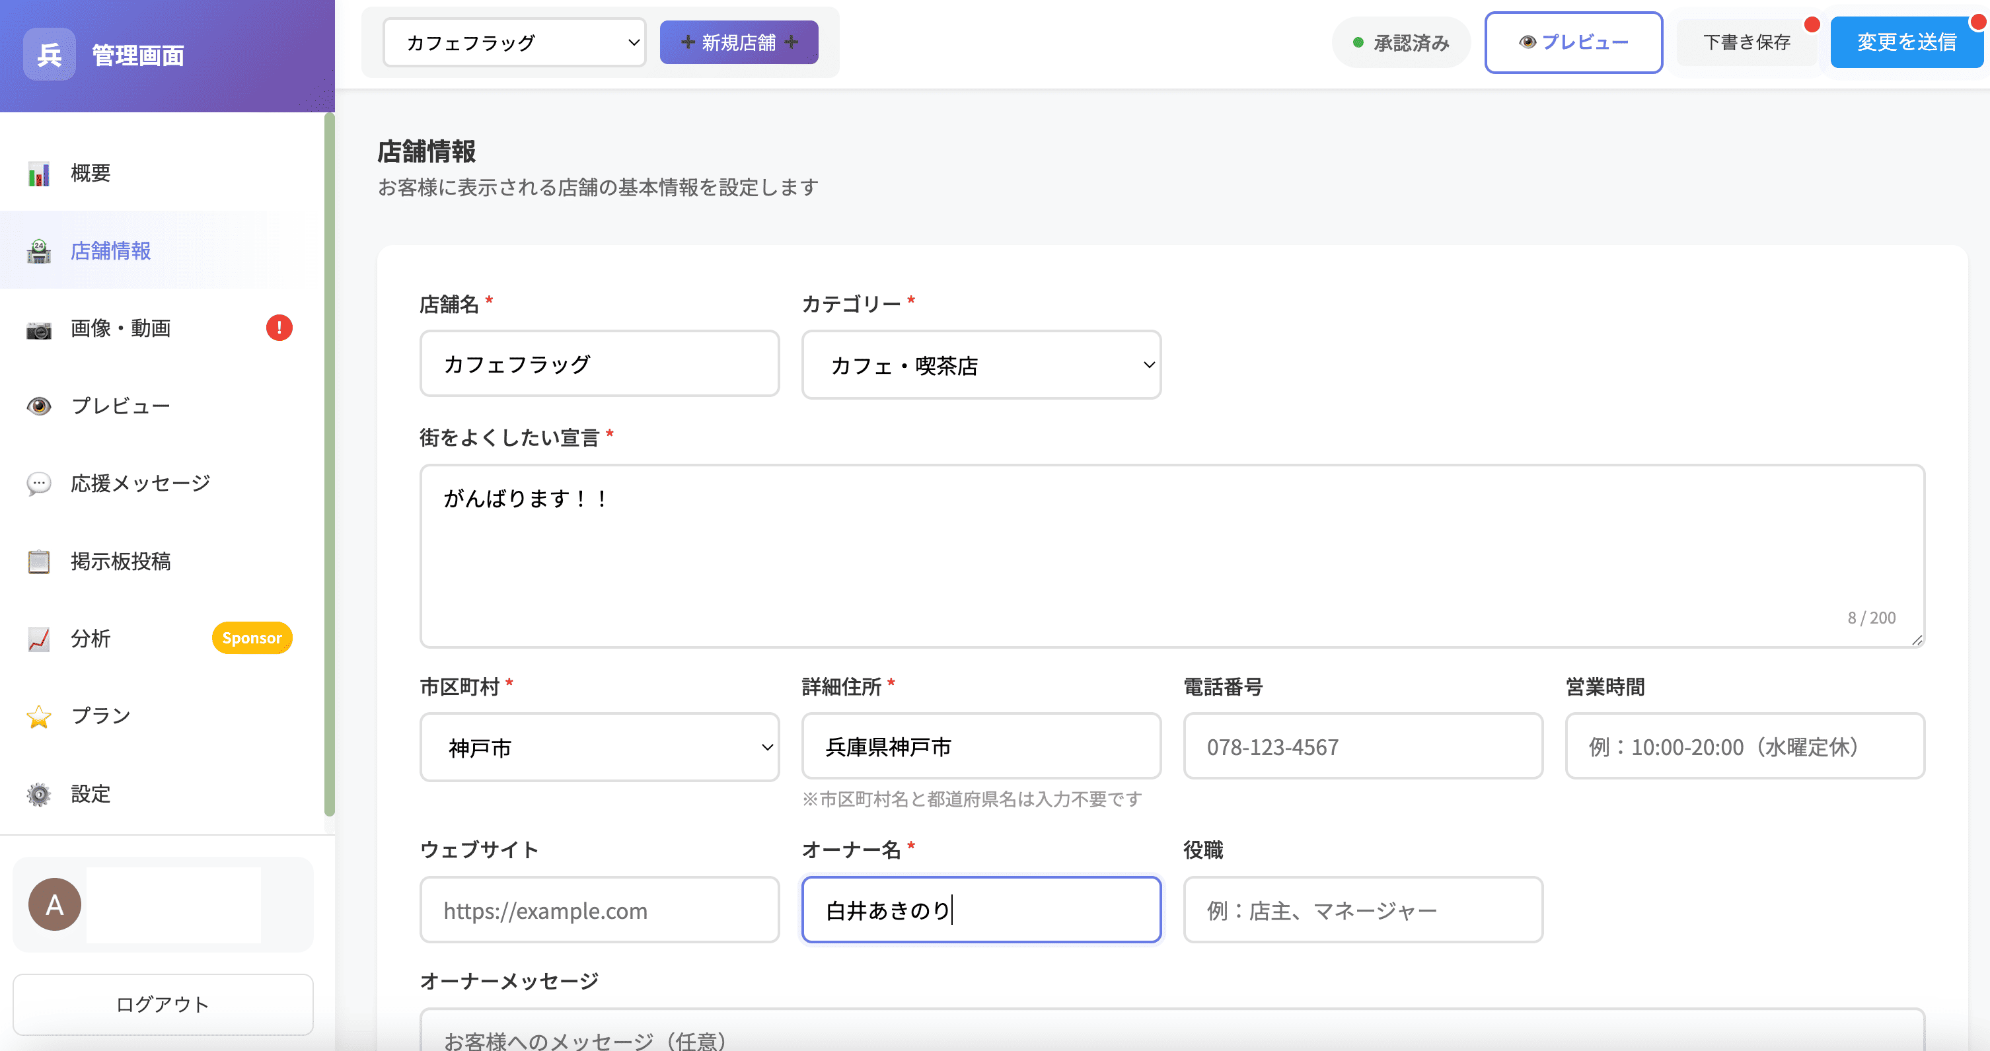The height and width of the screenshot is (1051, 1990).
Task: Click the 承認済み status badge
Action: [1401, 42]
